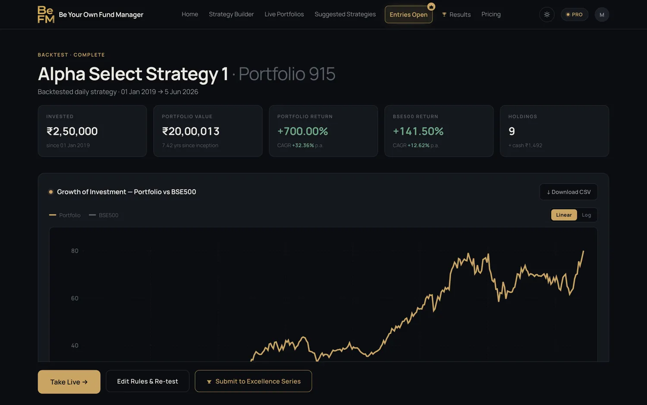This screenshot has width=647, height=405.
Task: Click Edit Rules & Re-test button
Action: tap(148, 381)
